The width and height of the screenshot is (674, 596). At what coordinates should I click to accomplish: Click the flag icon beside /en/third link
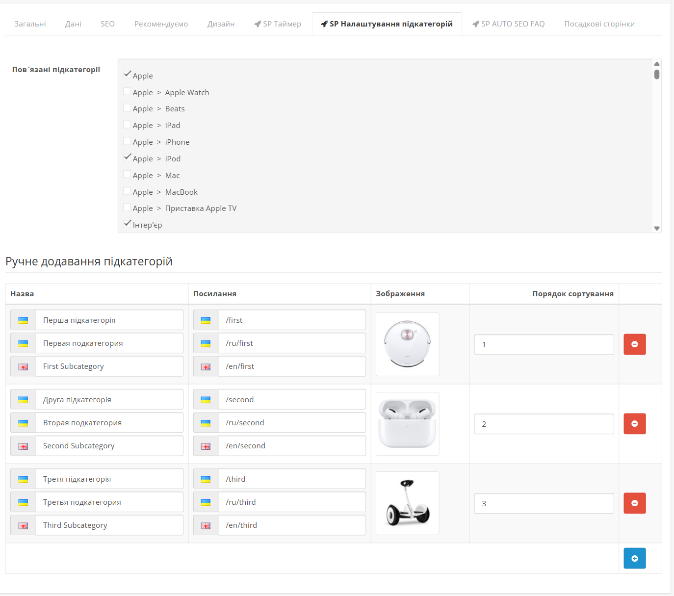point(206,525)
